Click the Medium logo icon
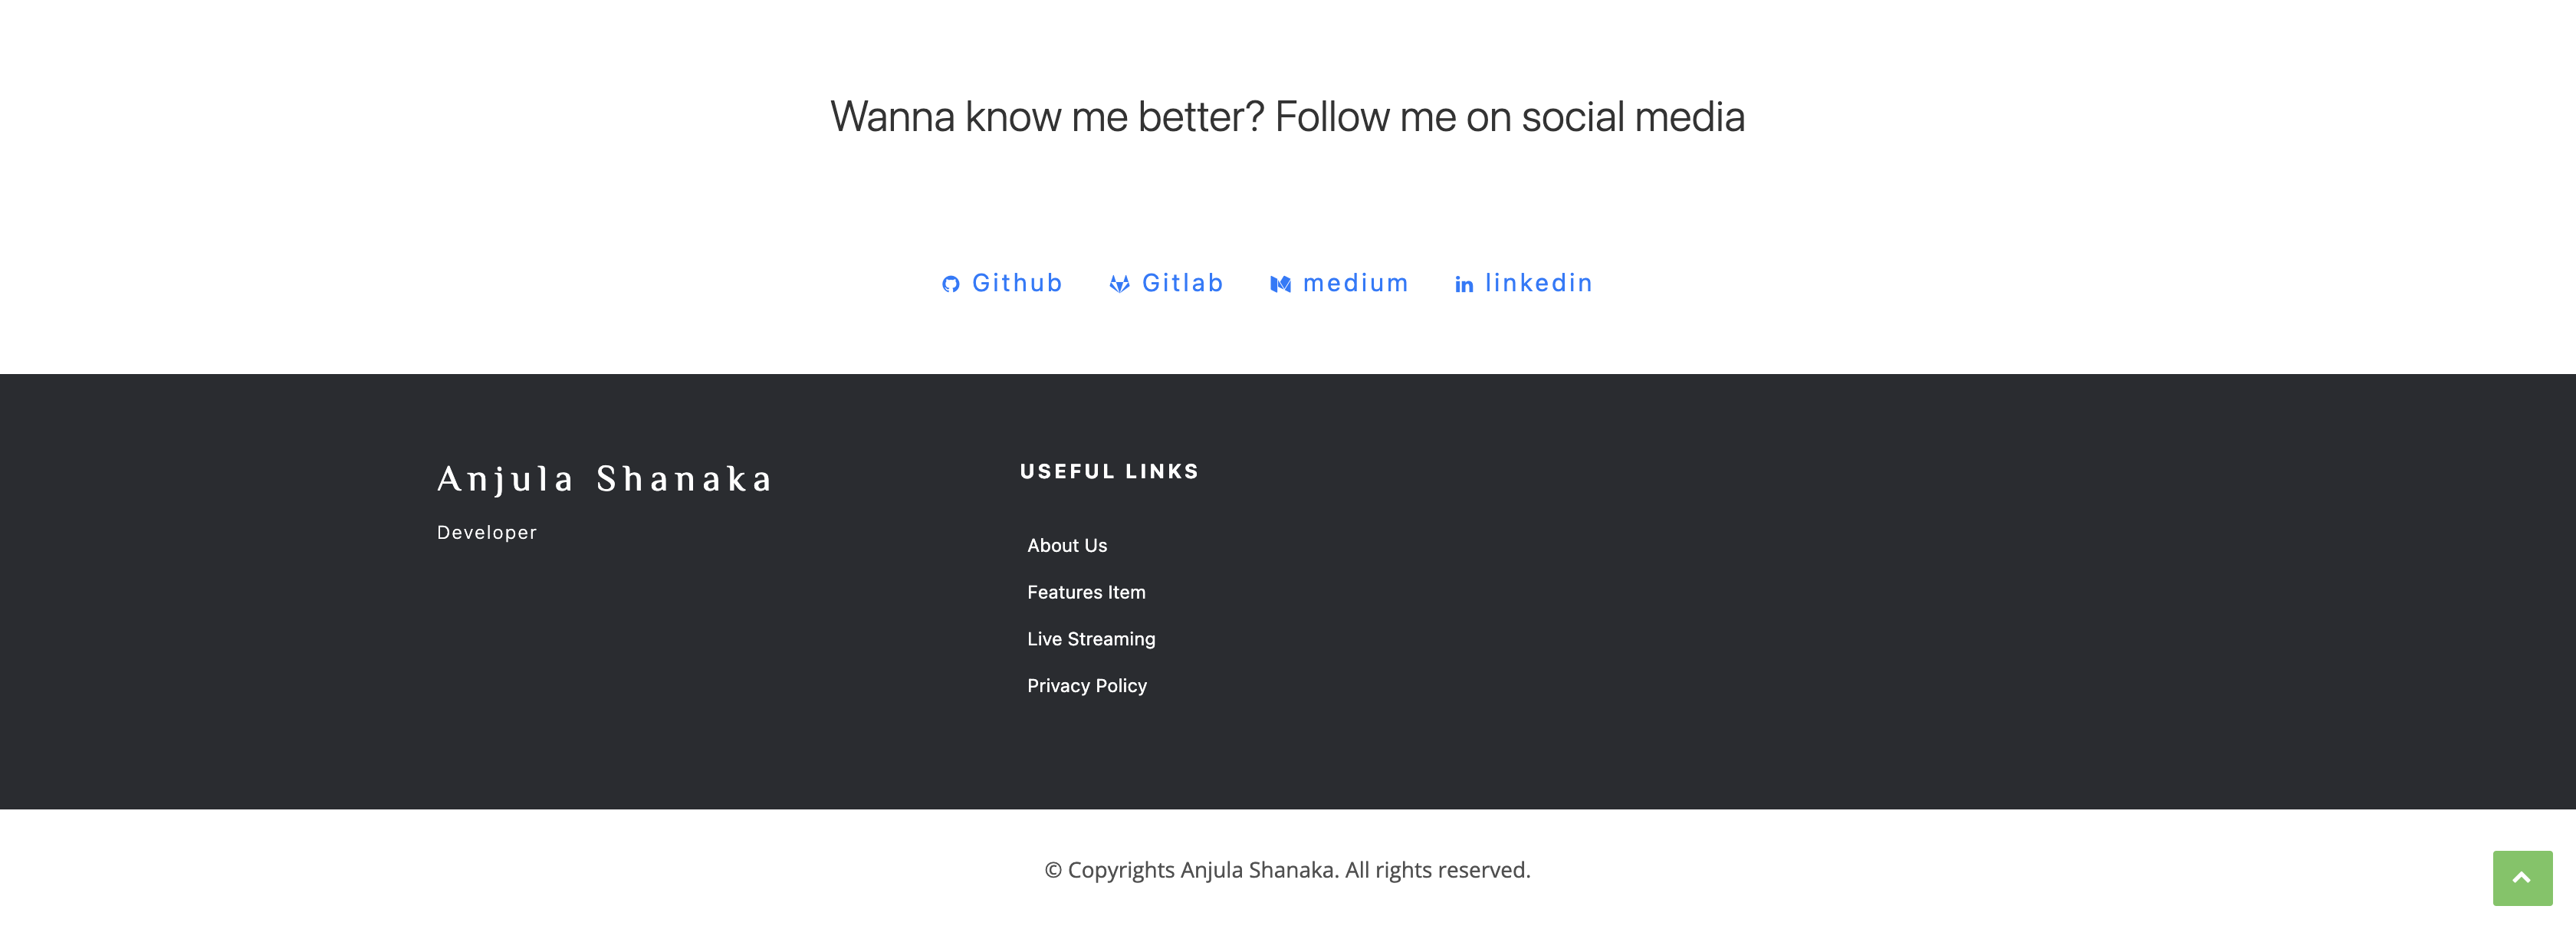Screen dimensions: 2576x929 pyautogui.click(x=1280, y=283)
